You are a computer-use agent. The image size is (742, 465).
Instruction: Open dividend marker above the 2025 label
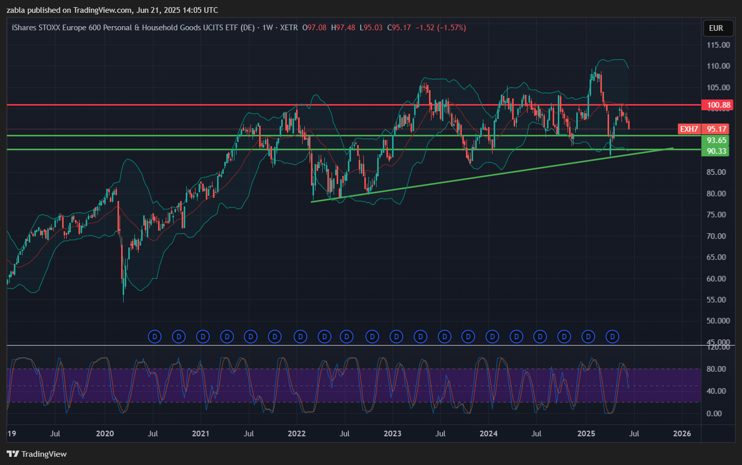589,337
